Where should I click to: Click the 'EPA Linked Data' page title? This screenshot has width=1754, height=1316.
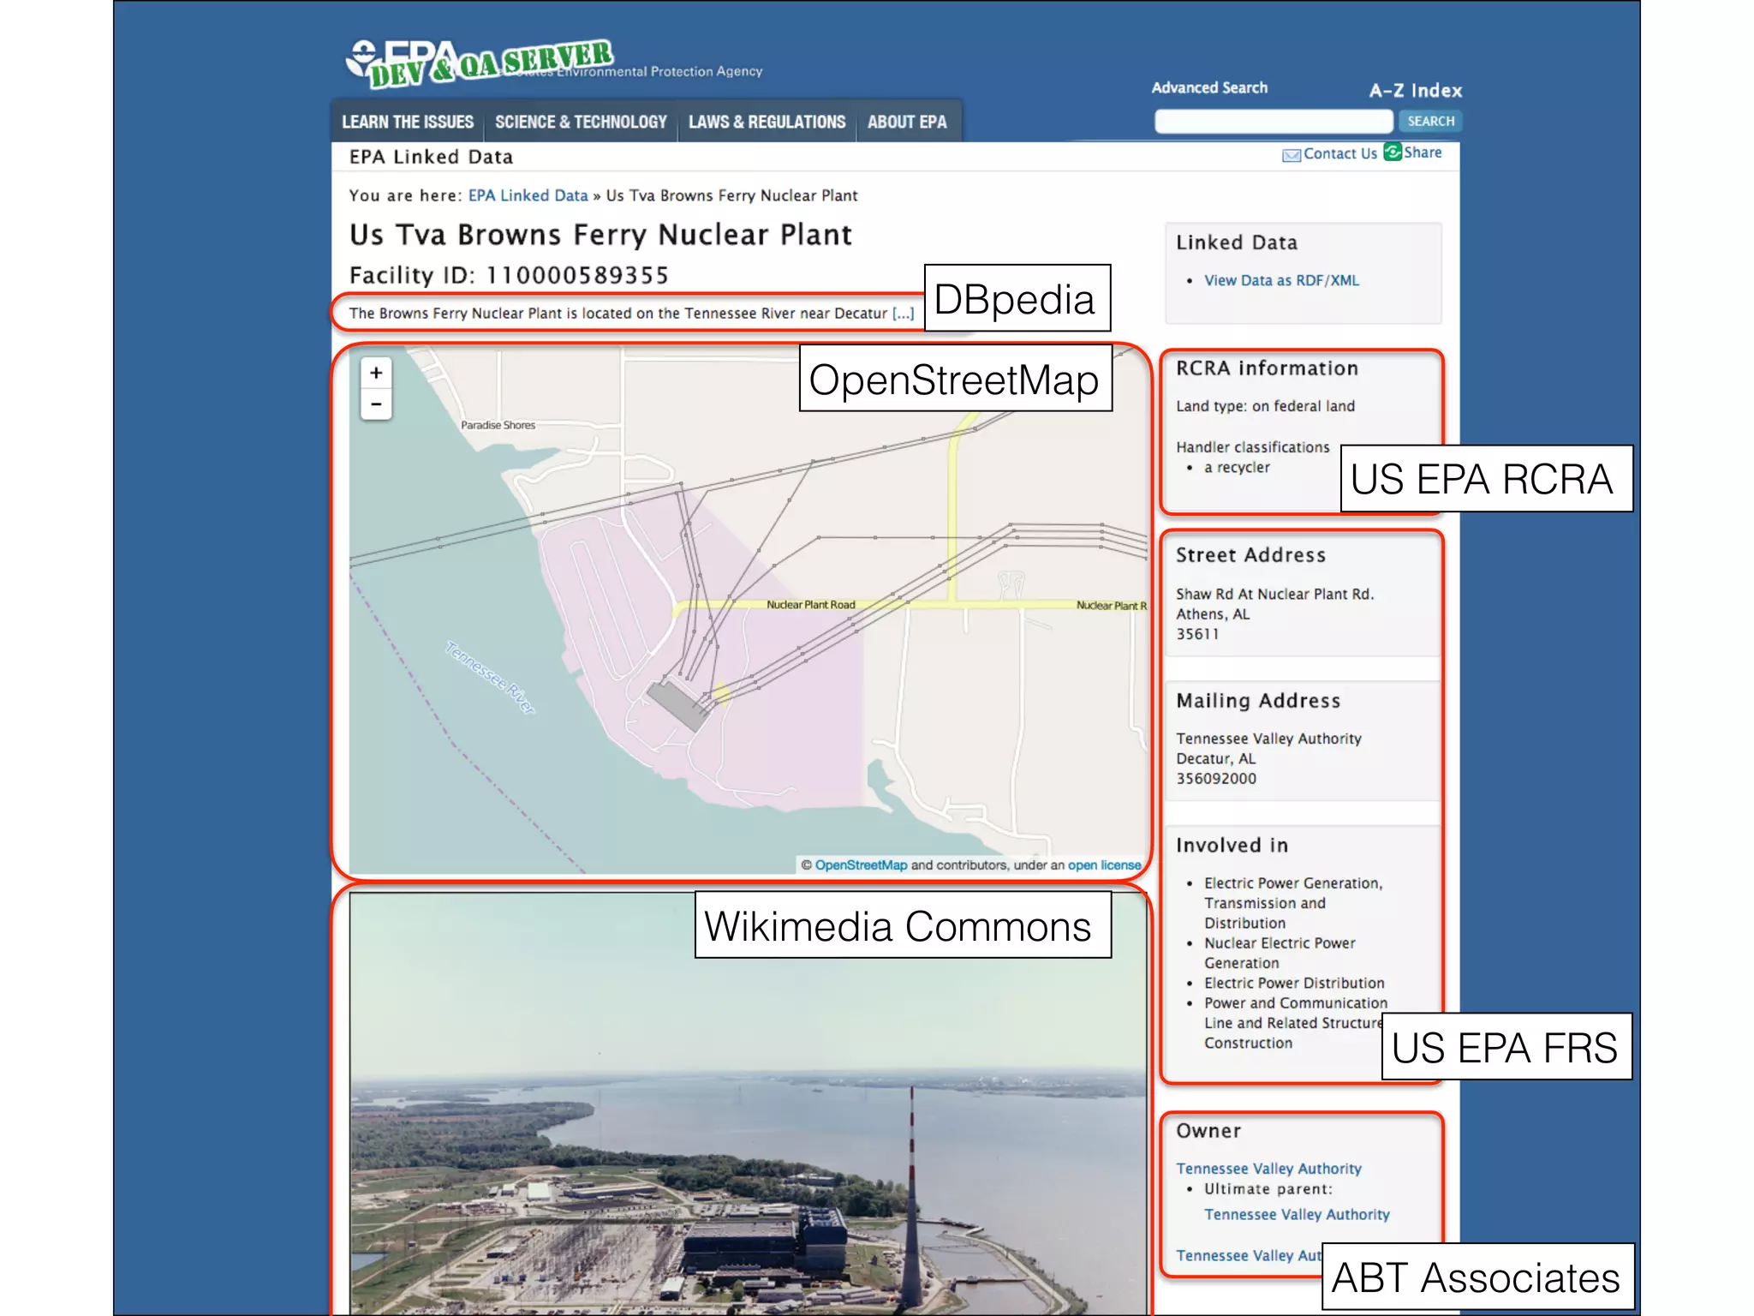tap(431, 157)
